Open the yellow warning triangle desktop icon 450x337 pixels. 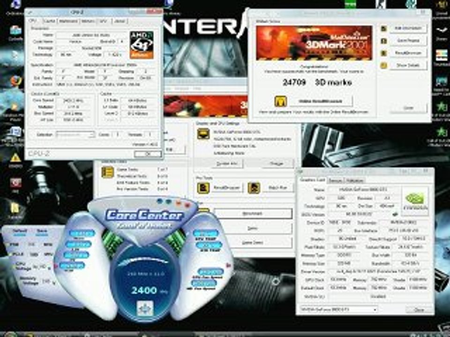(15, 158)
